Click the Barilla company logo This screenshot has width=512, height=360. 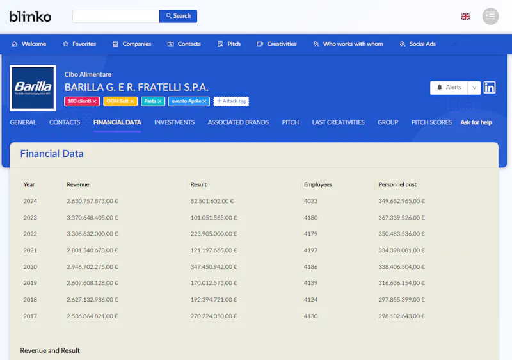(33, 88)
